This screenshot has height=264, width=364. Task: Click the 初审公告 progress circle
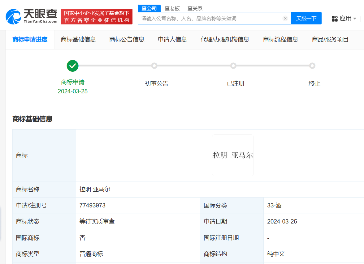point(154,66)
